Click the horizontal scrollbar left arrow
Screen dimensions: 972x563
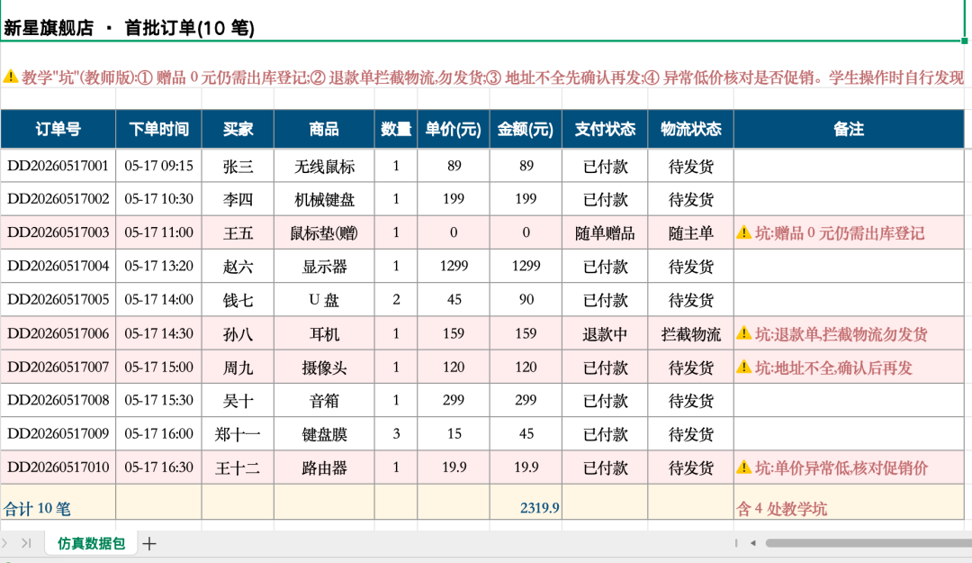753,543
